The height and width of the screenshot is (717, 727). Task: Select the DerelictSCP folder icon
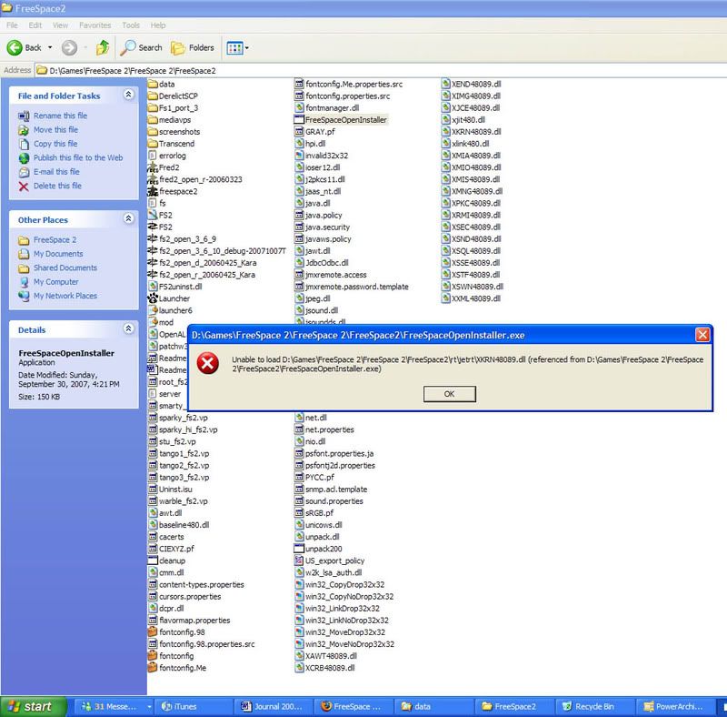[x=153, y=96]
